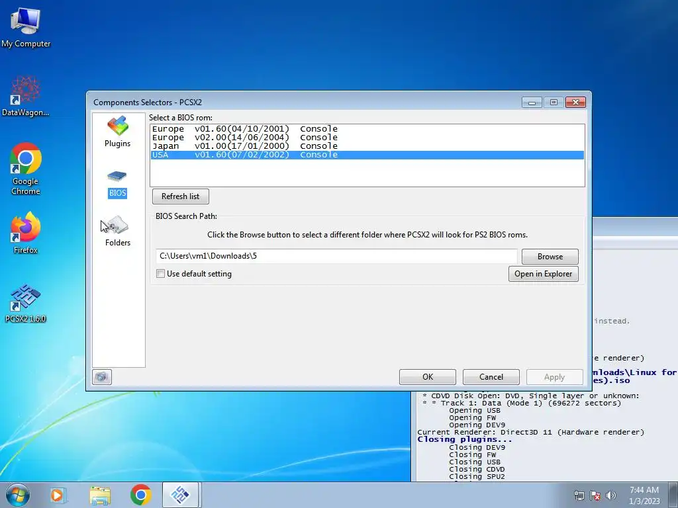Click 'Opening USB' line in log window
678x508 pixels.
474,410
